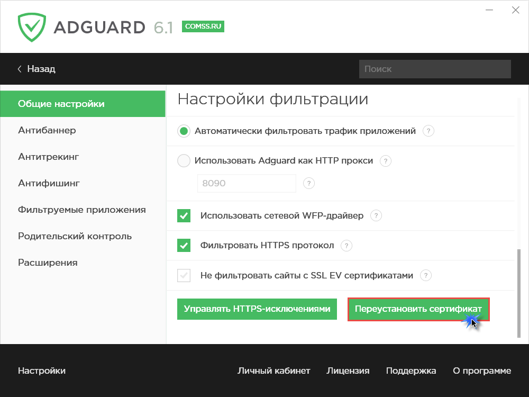
Task: Switch to Родительский контроль section
Action: (x=75, y=236)
